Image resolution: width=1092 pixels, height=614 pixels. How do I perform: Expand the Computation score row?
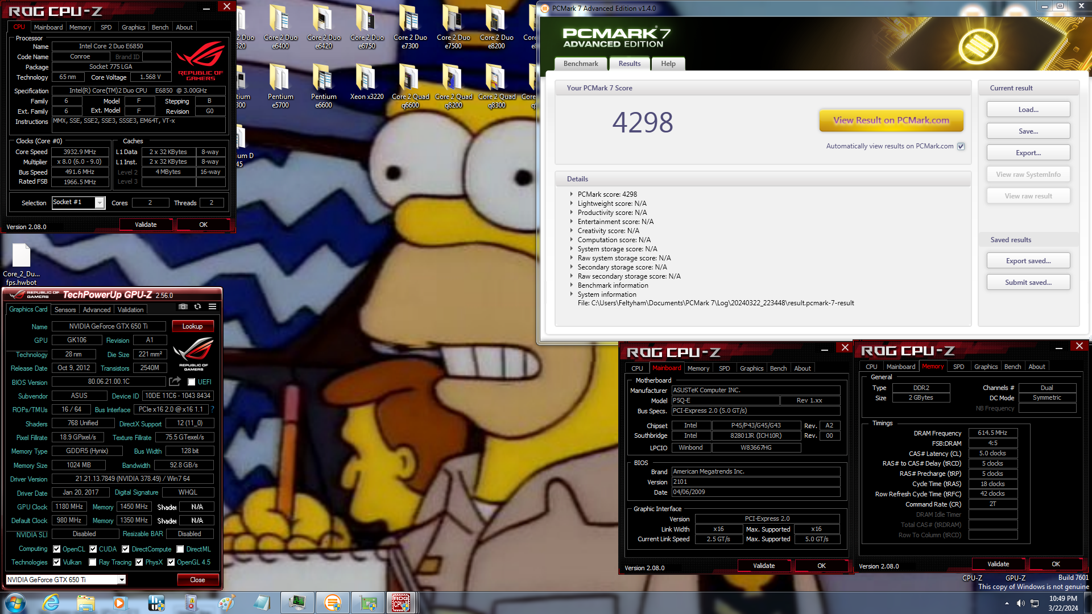tap(572, 240)
